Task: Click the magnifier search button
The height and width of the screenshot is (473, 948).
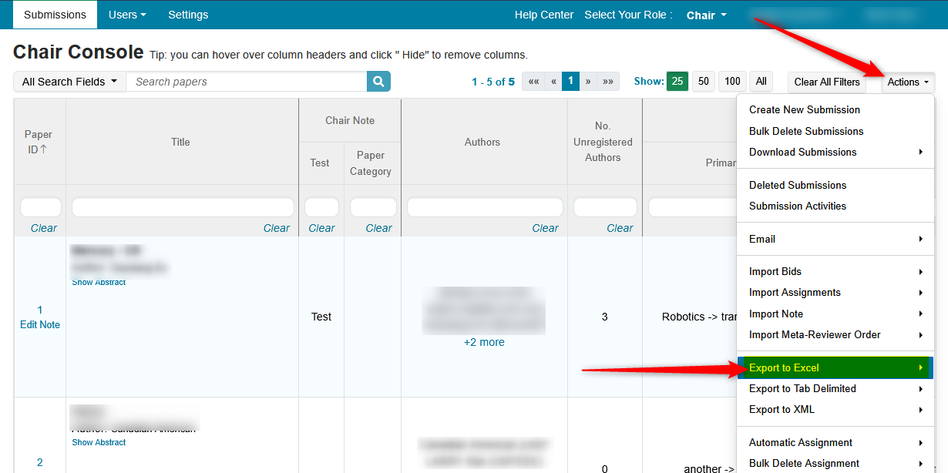Action: [x=378, y=82]
